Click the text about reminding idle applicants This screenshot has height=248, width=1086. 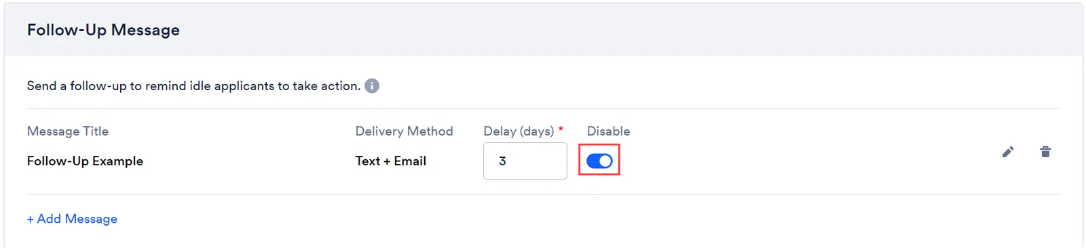click(193, 86)
